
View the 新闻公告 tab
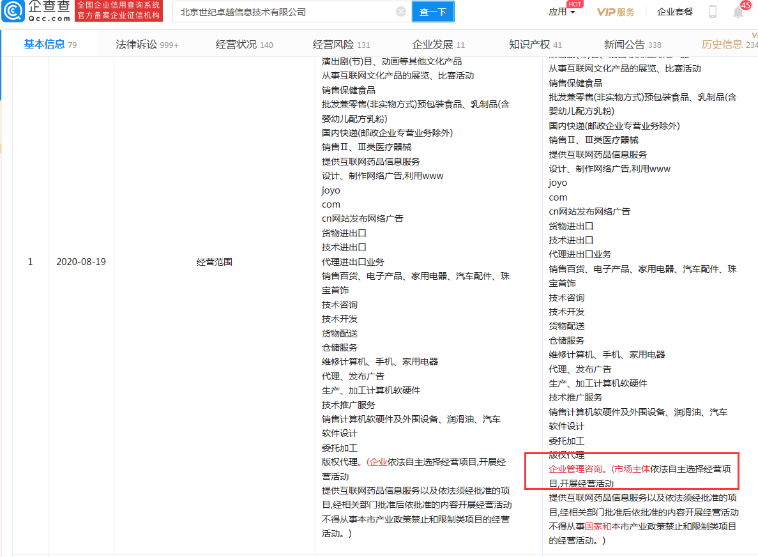[632, 44]
